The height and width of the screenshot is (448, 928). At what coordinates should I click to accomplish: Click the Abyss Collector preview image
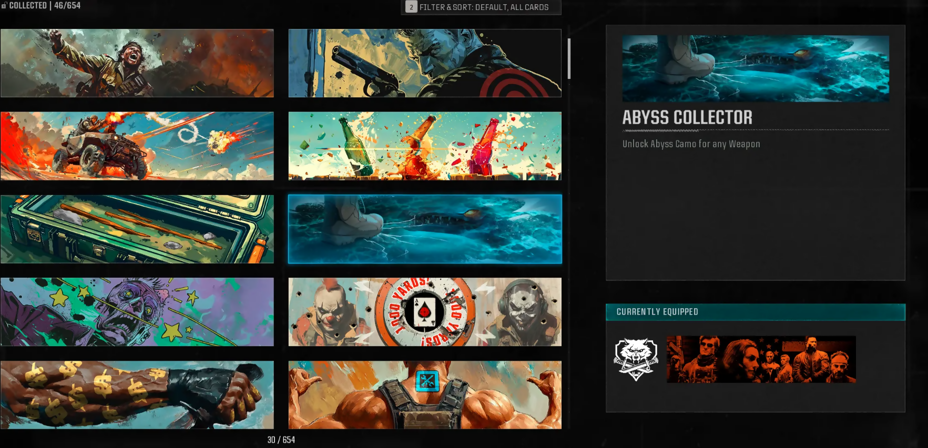coord(756,68)
